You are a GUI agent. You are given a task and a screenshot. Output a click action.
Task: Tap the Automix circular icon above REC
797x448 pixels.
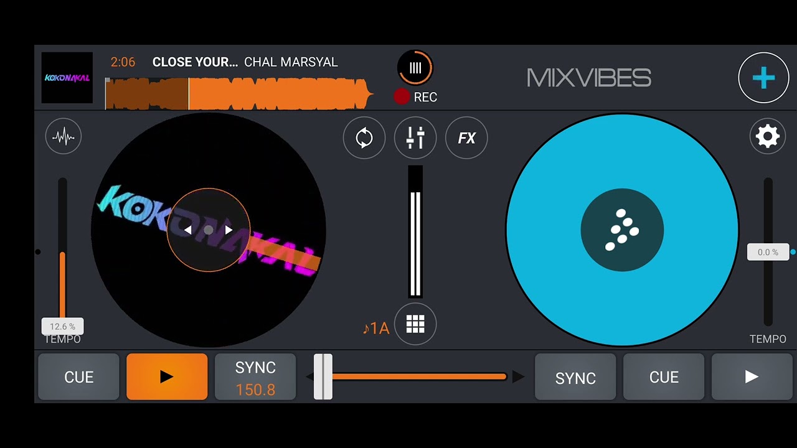click(415, 68)
